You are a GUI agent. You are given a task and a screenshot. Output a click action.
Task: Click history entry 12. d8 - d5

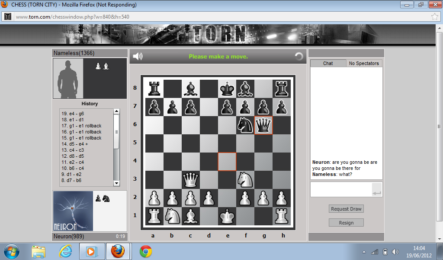[73, 156]
